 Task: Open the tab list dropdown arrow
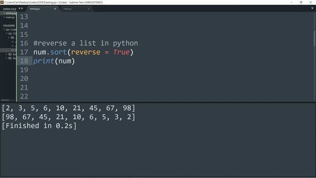point(312,8)
